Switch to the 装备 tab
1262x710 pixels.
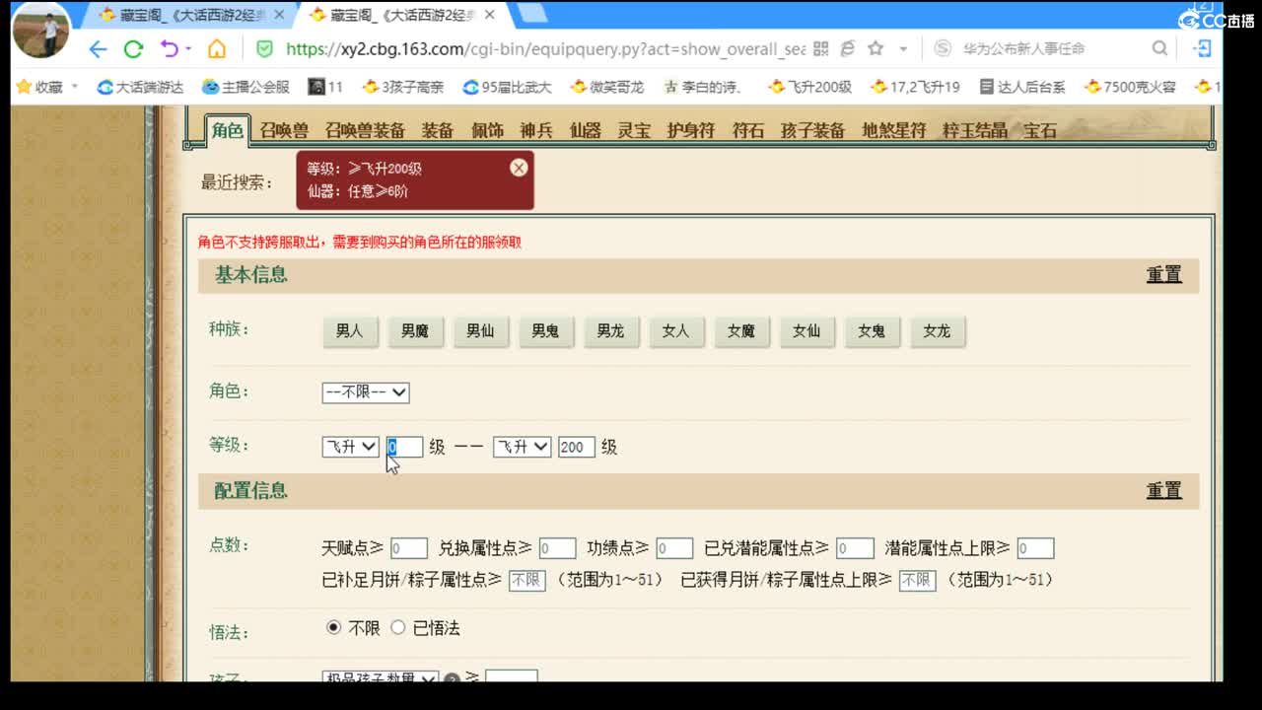pyautogui.click(x=438, y=130)
